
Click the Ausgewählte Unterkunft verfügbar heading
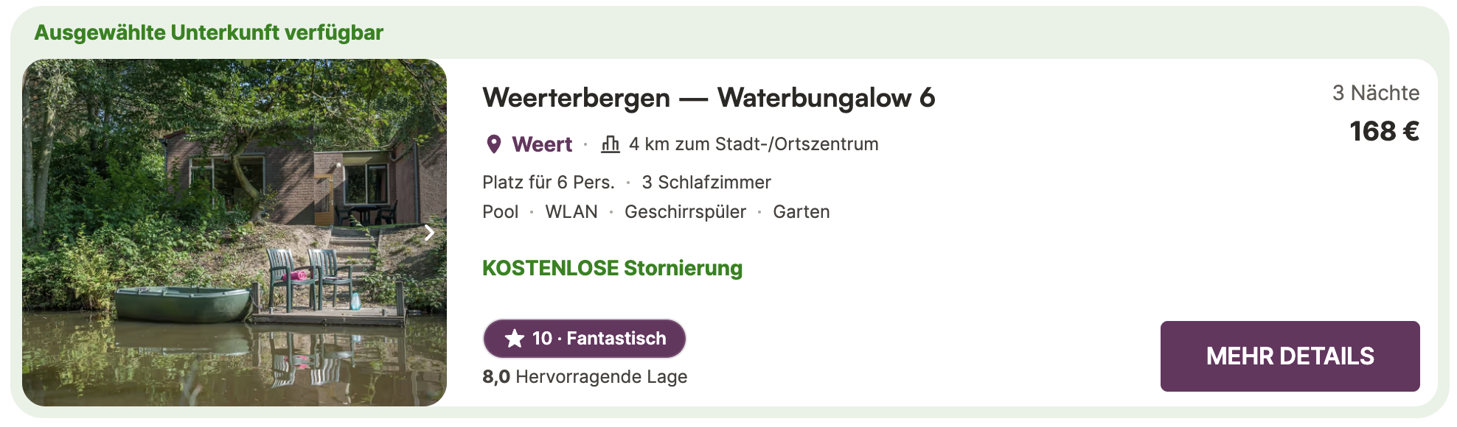click(x=209, y=33)
